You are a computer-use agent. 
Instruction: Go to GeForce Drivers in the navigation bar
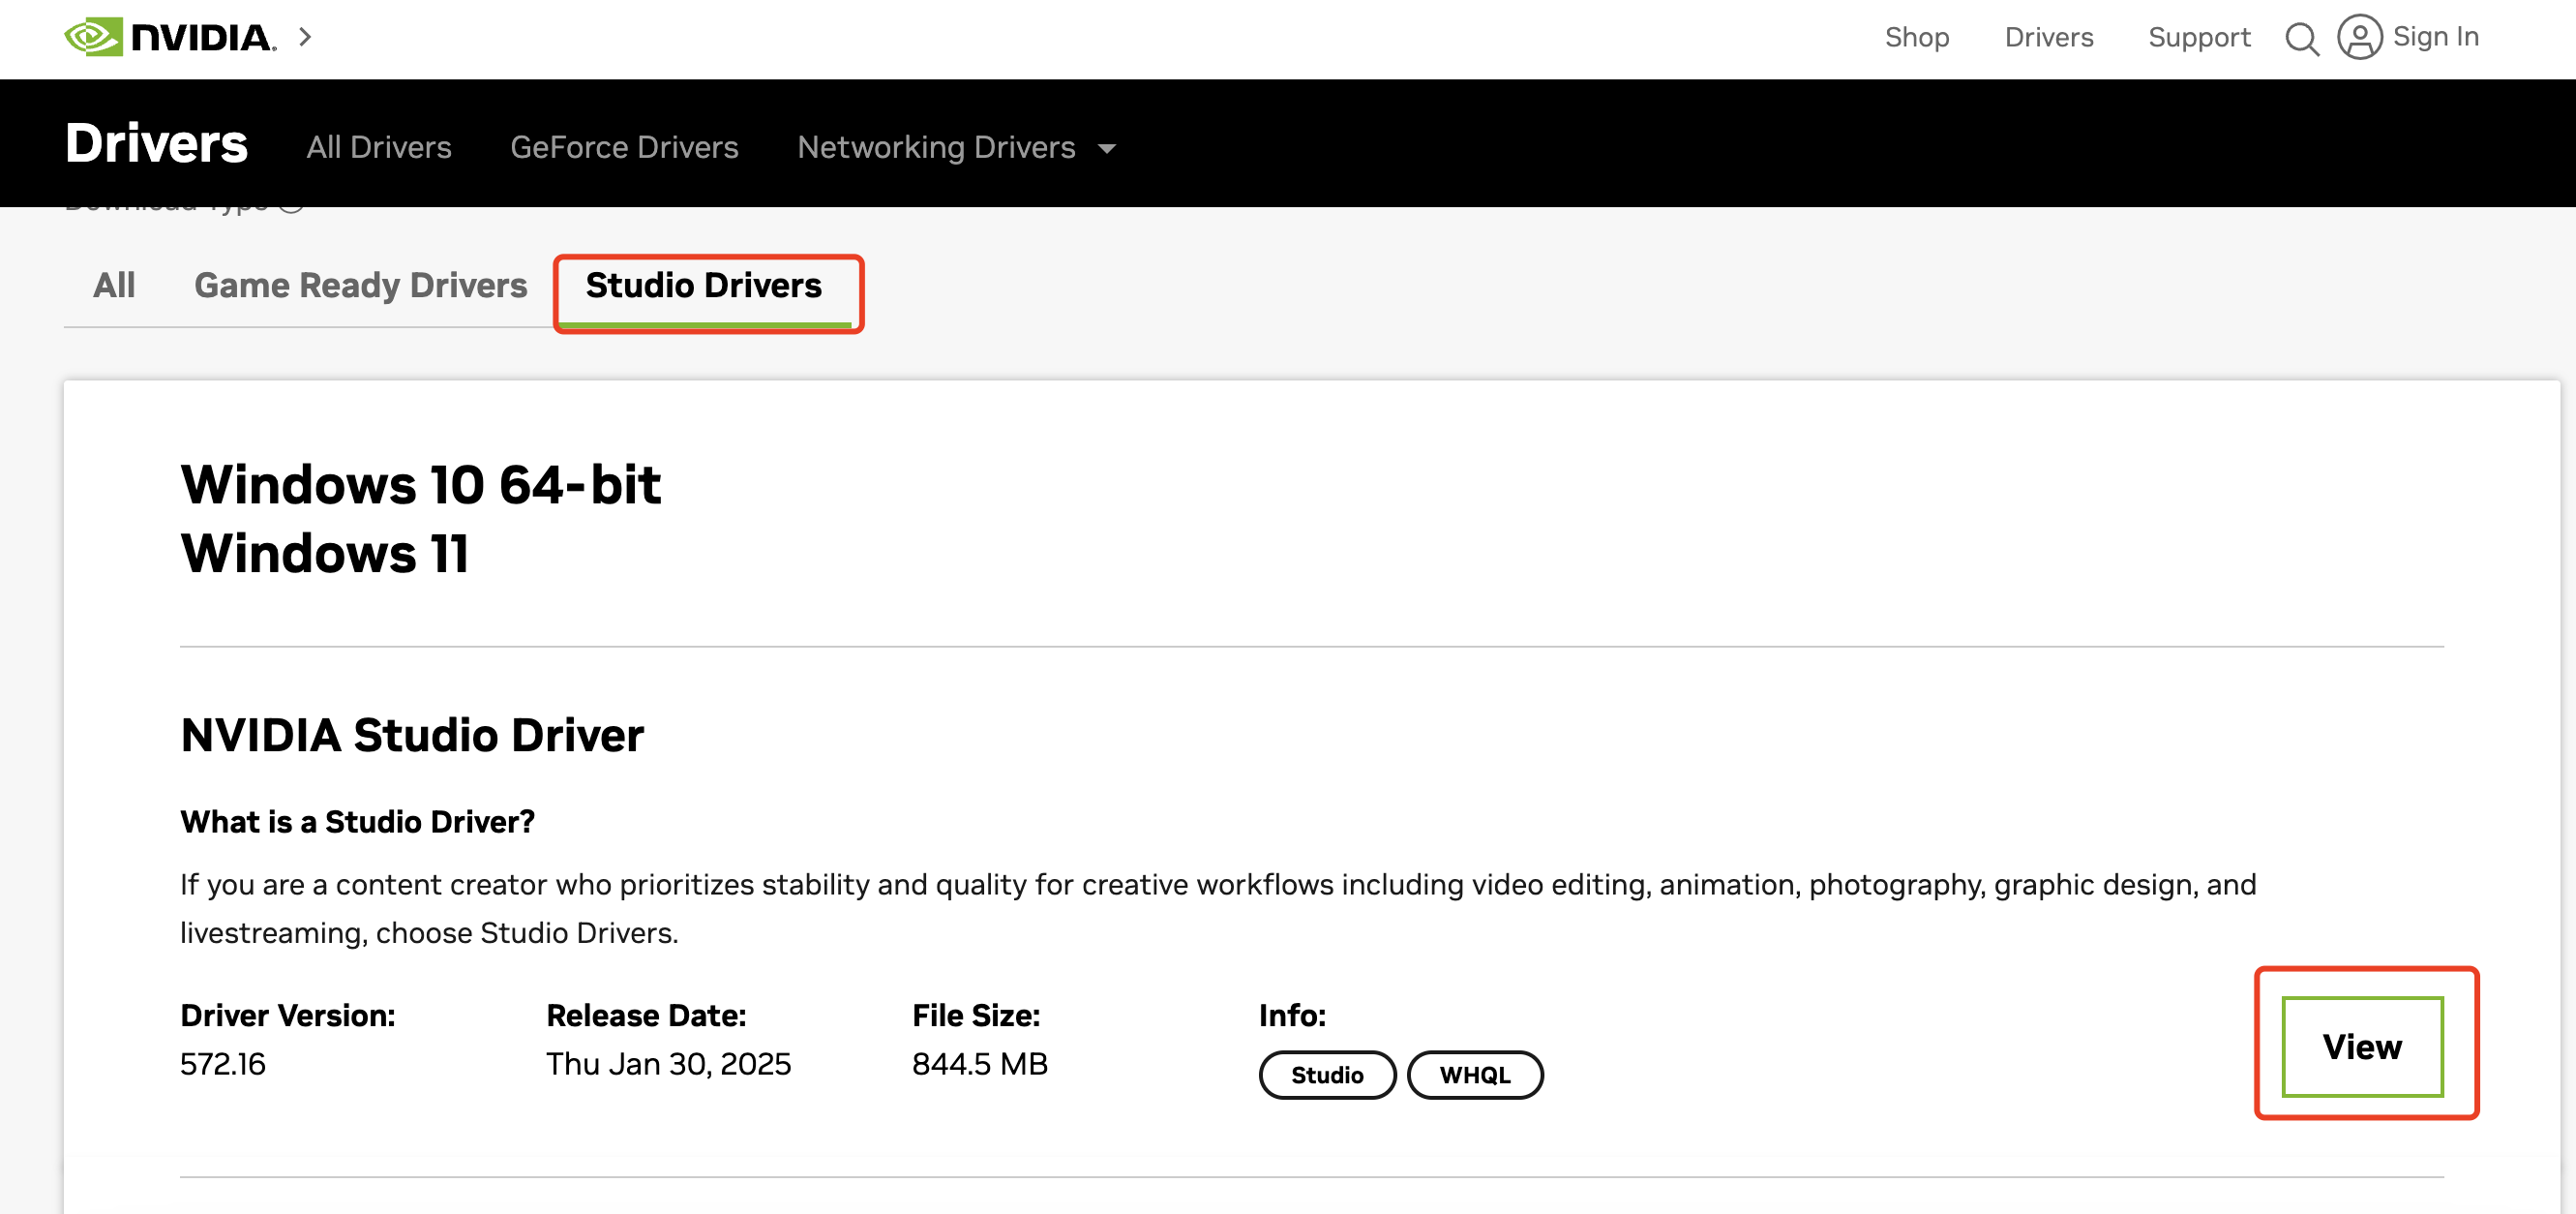coord(623,147)
